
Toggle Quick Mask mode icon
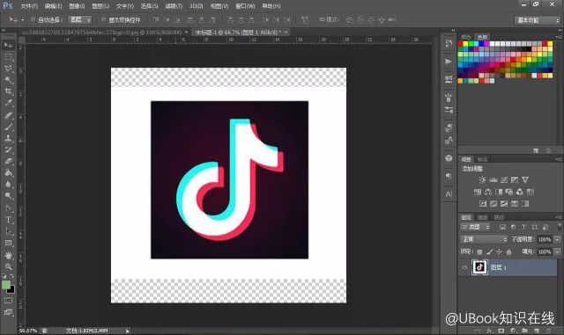(x=8, y=300)
